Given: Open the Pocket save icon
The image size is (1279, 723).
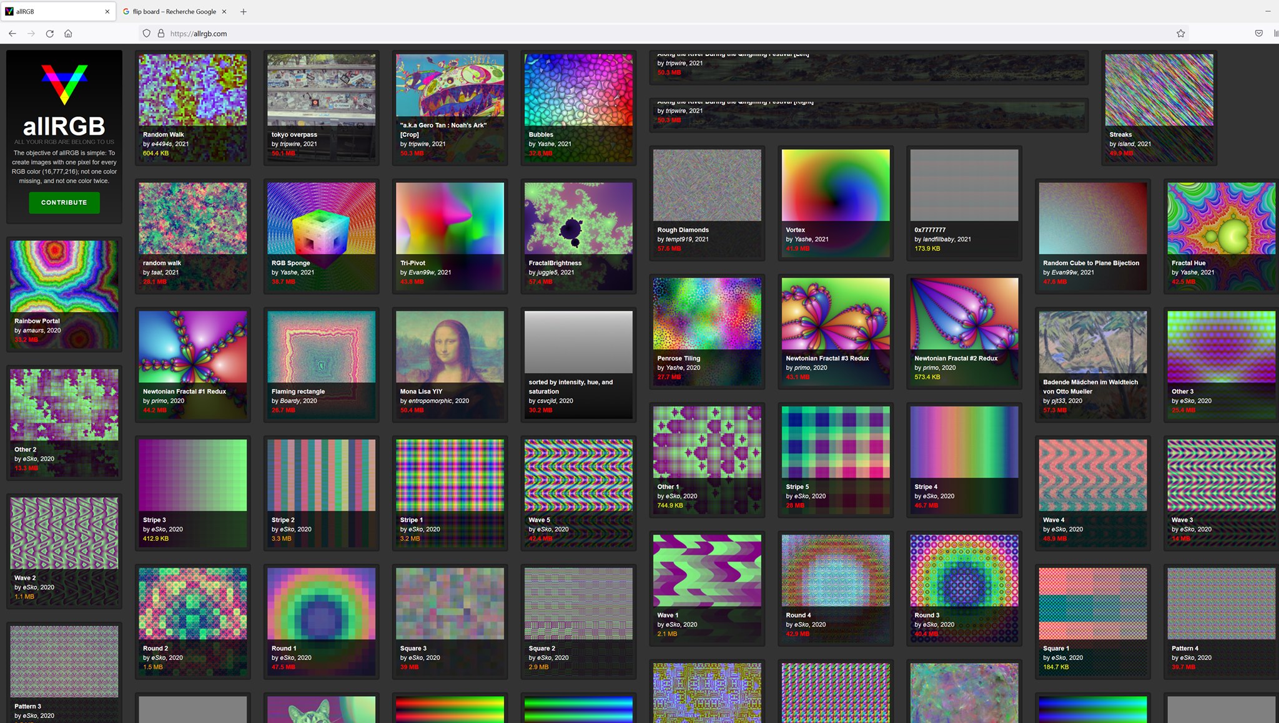Looking at the screenshot, I should 1259,34.
